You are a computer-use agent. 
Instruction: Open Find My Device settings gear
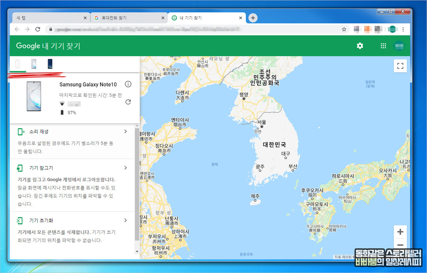(360, 46)
